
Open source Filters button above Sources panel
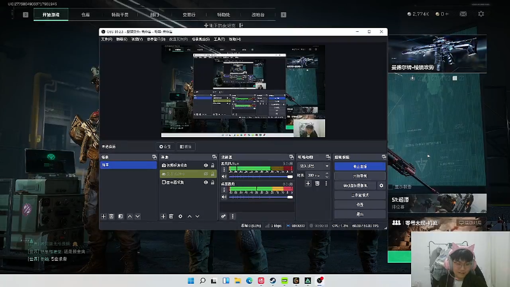(186, 147)
